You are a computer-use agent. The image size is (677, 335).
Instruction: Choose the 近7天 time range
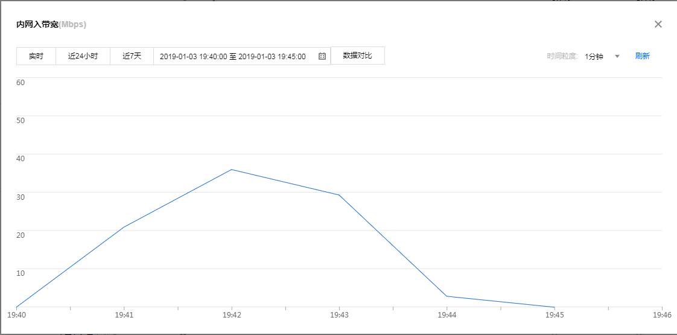click(132, 56)
